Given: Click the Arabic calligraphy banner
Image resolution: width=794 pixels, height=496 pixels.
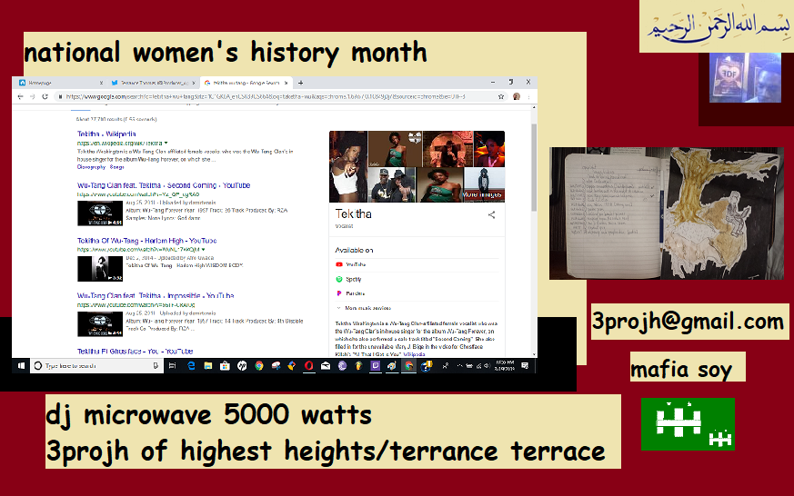Looking at the screenshot, I should click(x=718, y=26).
